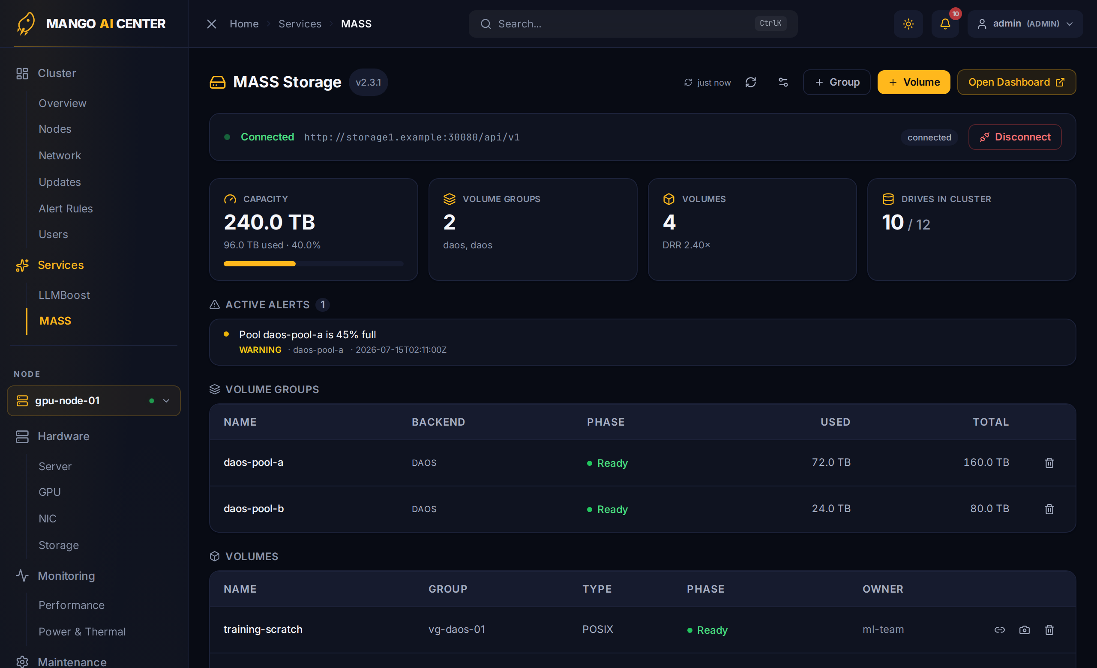Select Network in Cluster menu
Viewport: 1097px width, 668px height.
pos(60,156)
